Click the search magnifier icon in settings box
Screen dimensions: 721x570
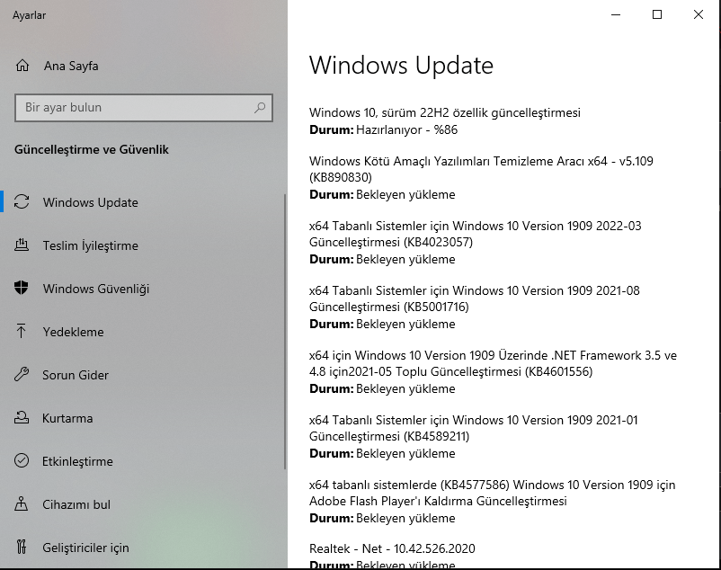tap(260, 108)
